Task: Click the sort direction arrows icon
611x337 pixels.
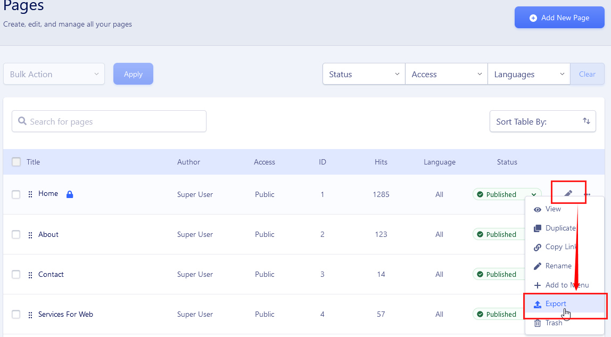Action: [x=586, y=121]
